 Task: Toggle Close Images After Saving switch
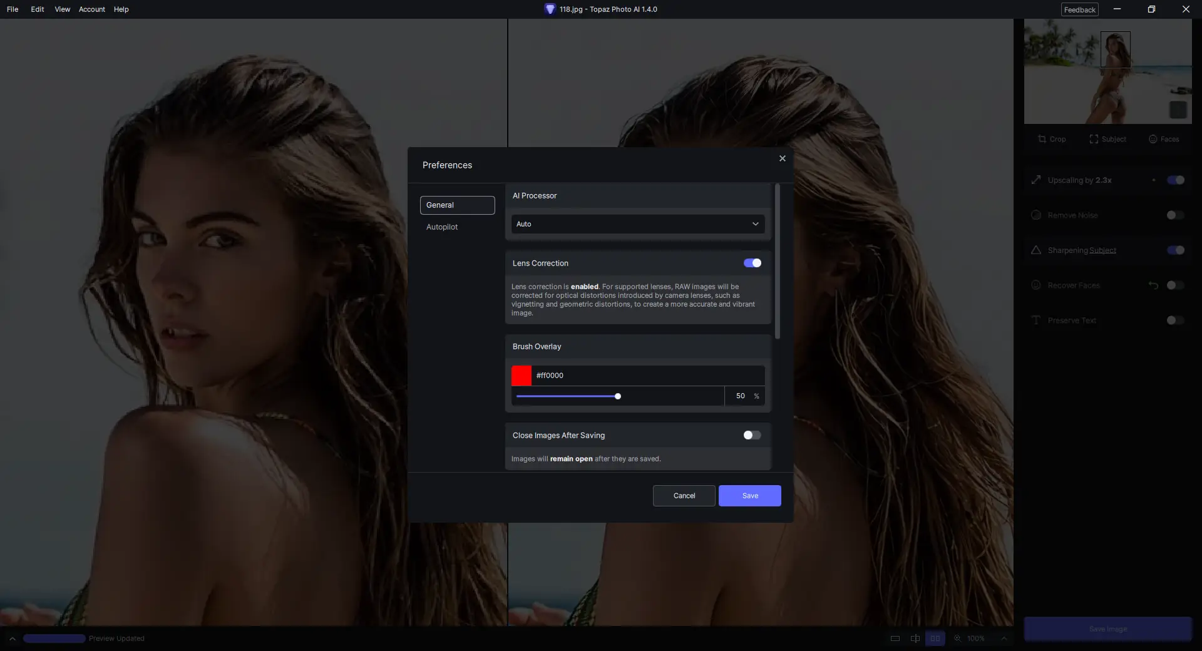pos(753,436)
